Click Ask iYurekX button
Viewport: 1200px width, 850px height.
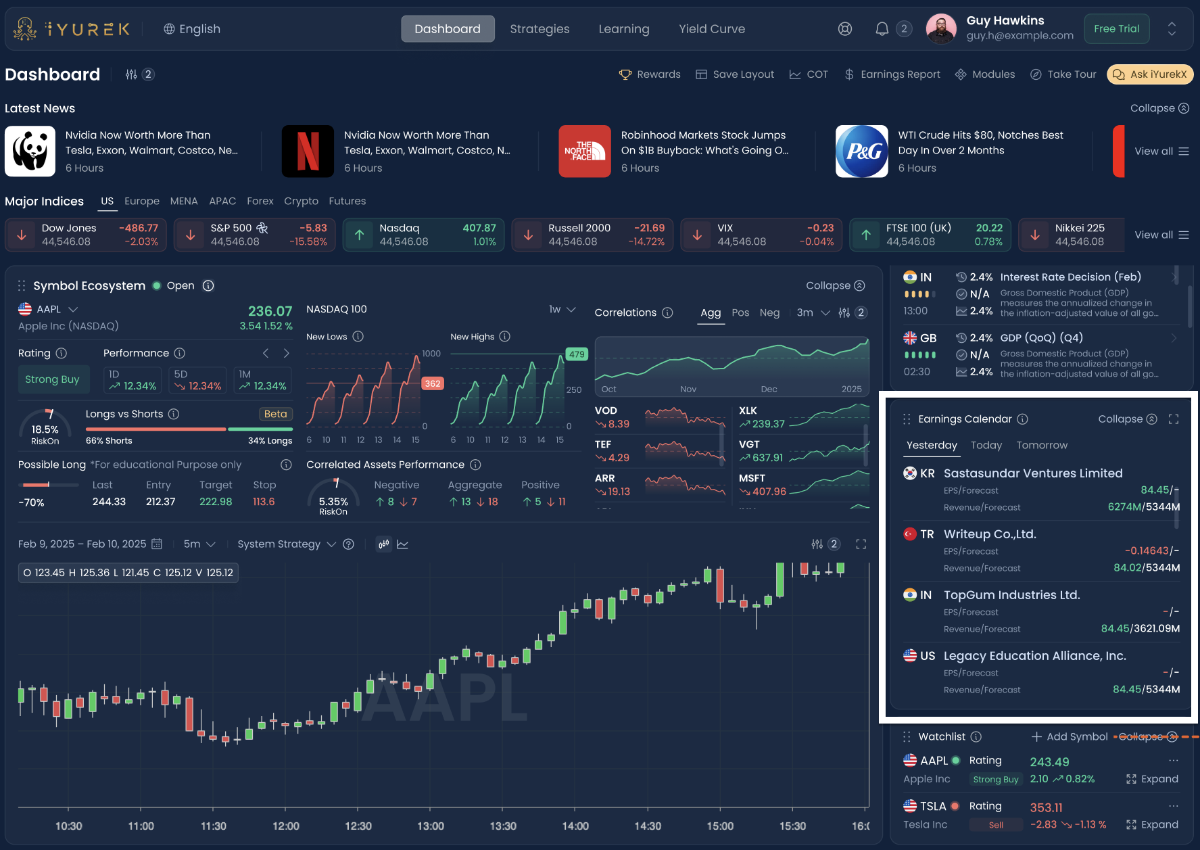(1150, 74)
